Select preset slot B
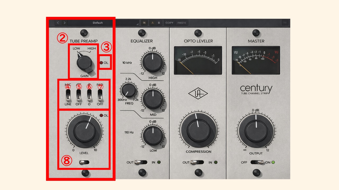Image resolution: width=339 pixels, height=190 pixels. click(x=159, y=23)
